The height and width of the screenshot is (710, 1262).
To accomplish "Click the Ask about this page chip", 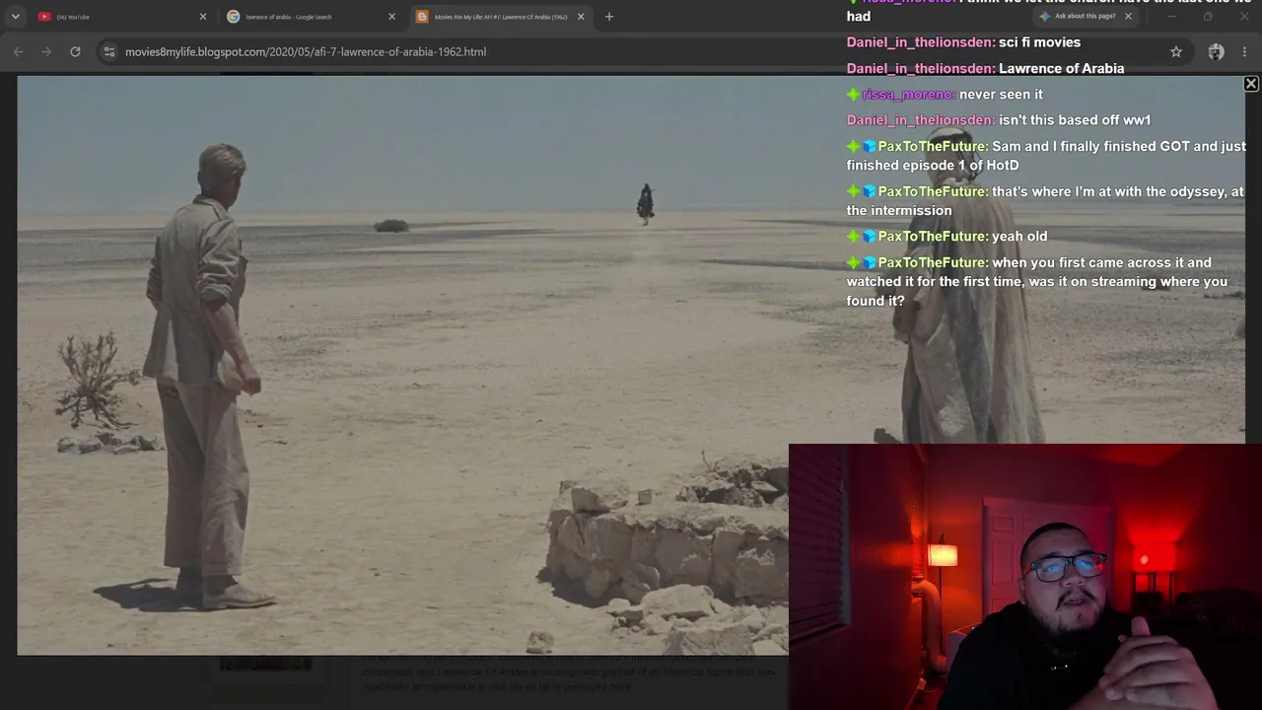I will [1085, 17].
